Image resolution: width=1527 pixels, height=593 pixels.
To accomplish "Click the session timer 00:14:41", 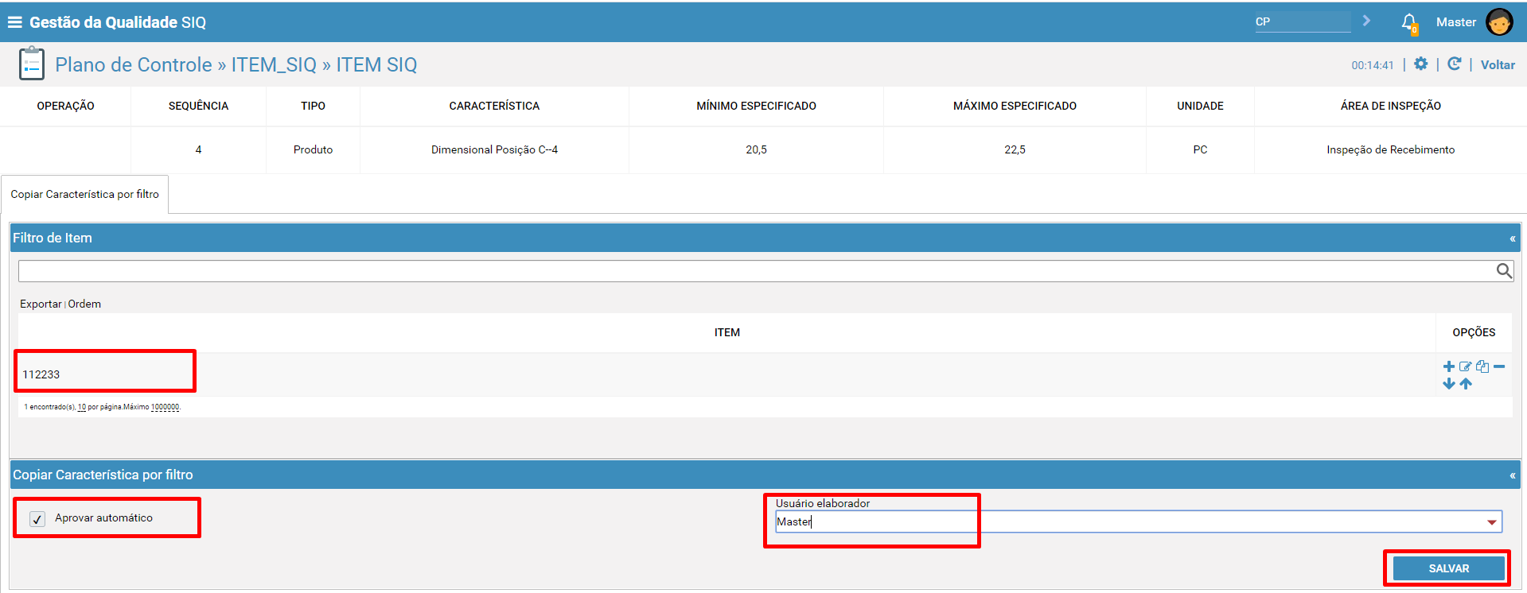I will coord(1372,65).
